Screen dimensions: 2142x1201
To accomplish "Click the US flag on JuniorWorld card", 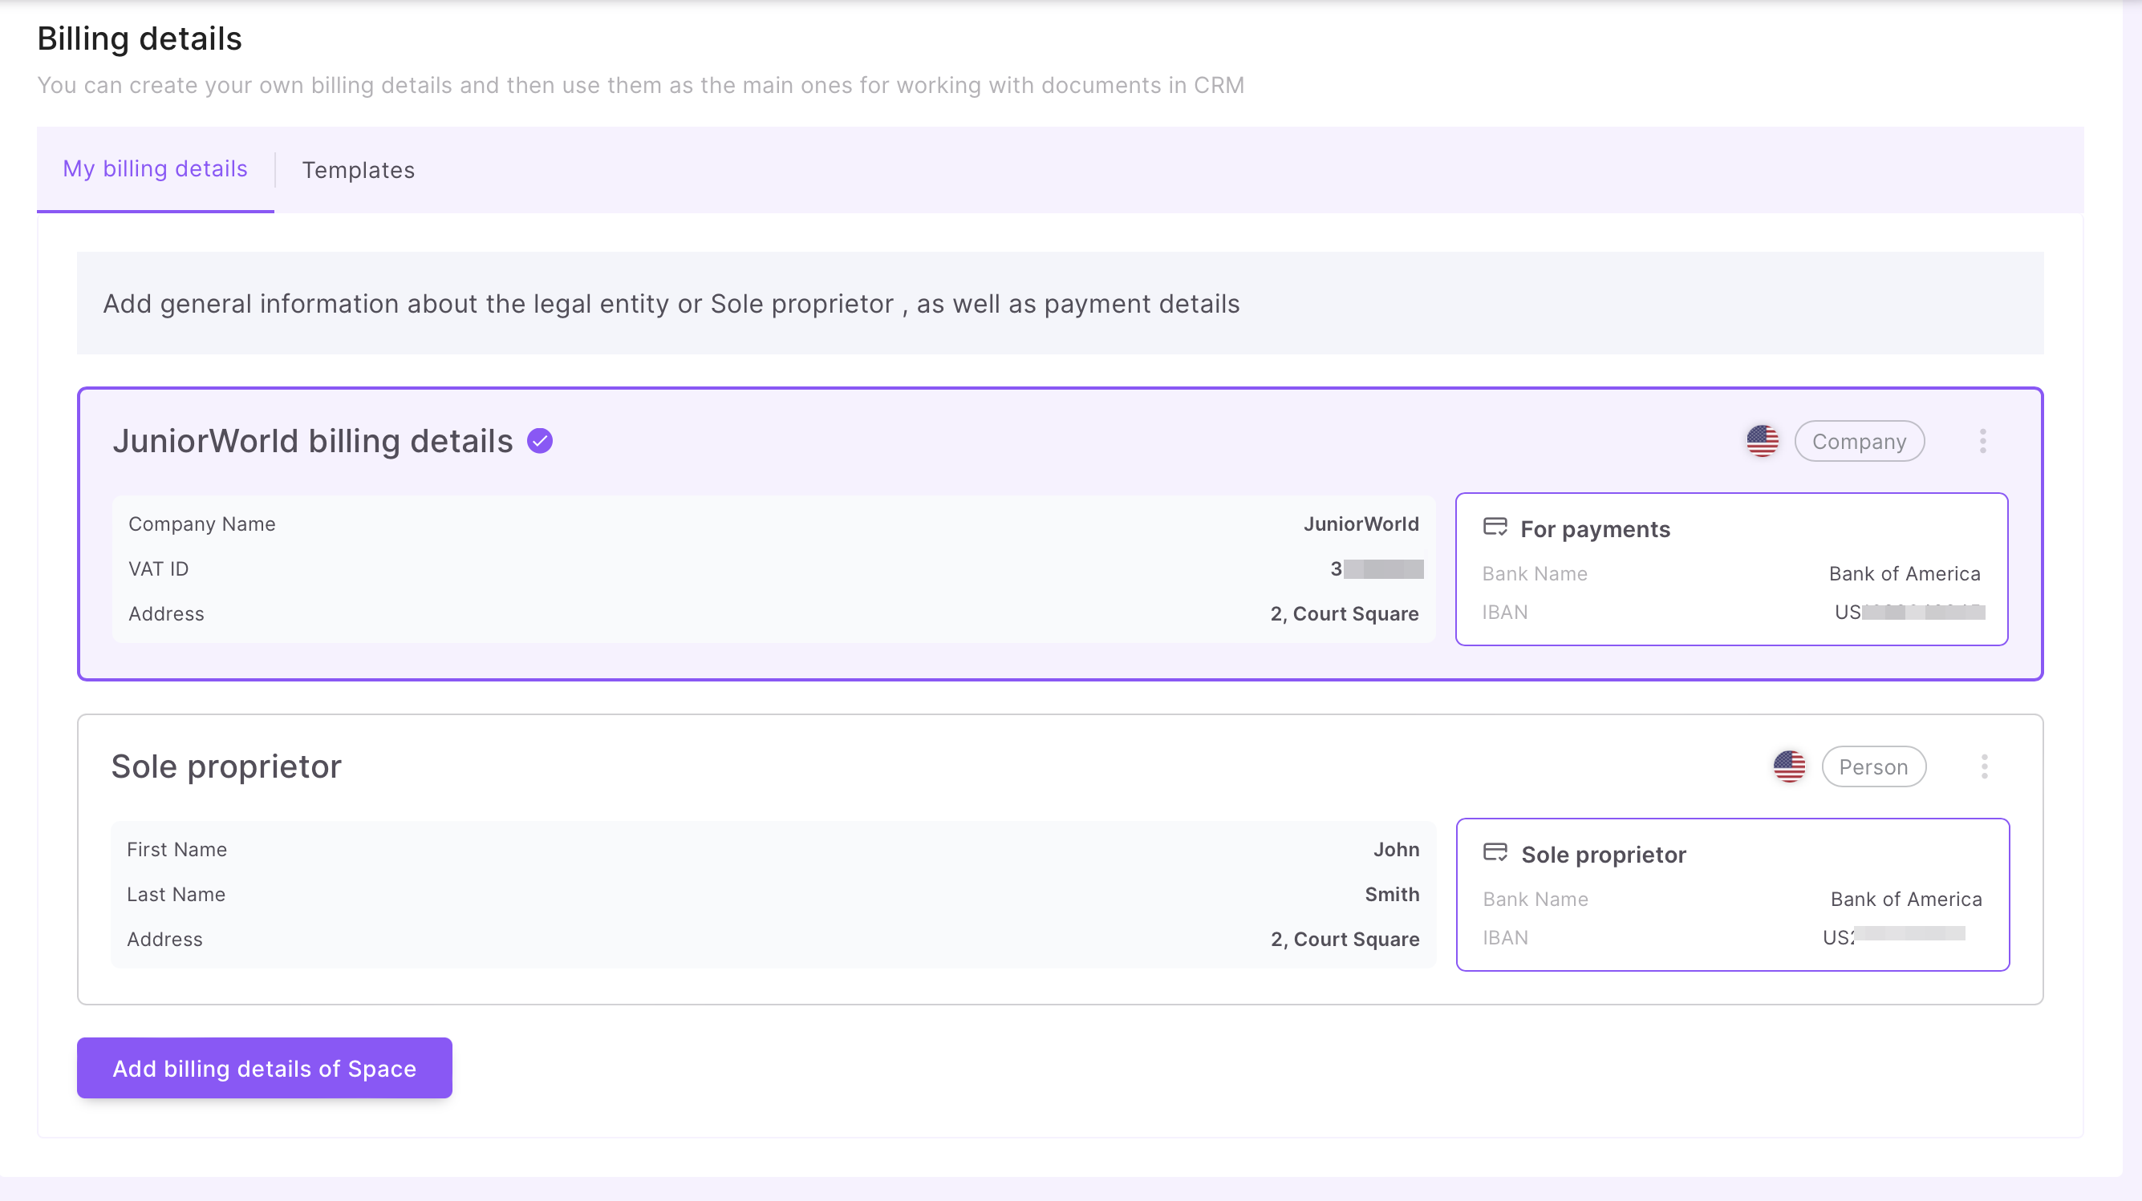I will [x=1762, y=440].
